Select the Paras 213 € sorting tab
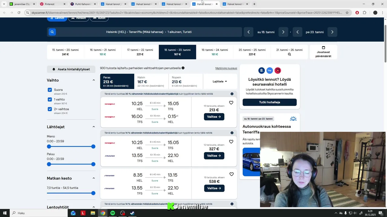387x217 pixels. (117, 81)
